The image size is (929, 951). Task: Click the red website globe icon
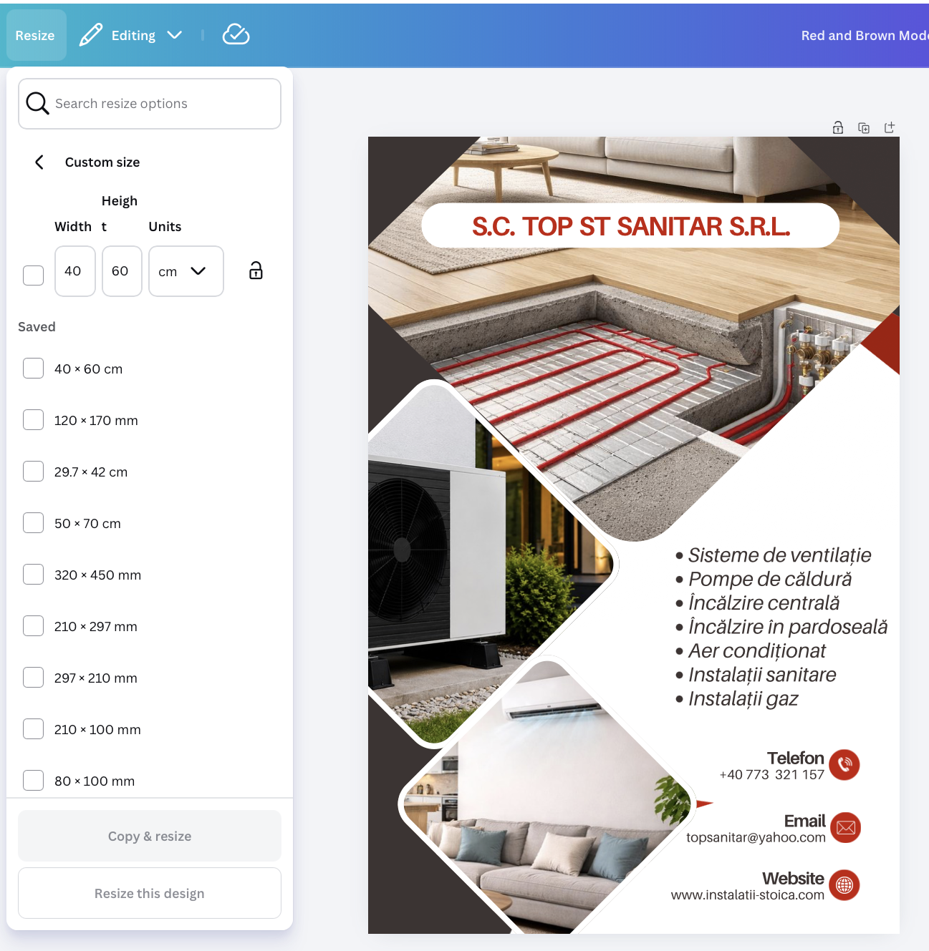[x=844, y=885]
